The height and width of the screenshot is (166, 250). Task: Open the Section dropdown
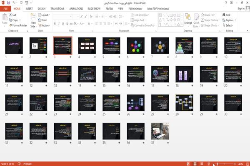click(44, 25)
